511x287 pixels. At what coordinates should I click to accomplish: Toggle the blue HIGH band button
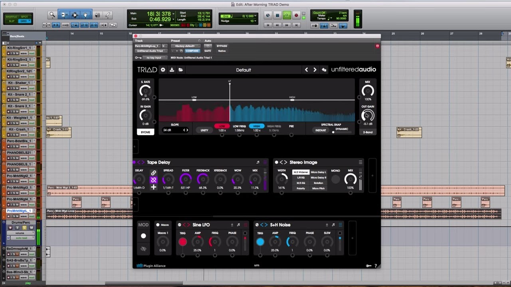coord(257,126)
